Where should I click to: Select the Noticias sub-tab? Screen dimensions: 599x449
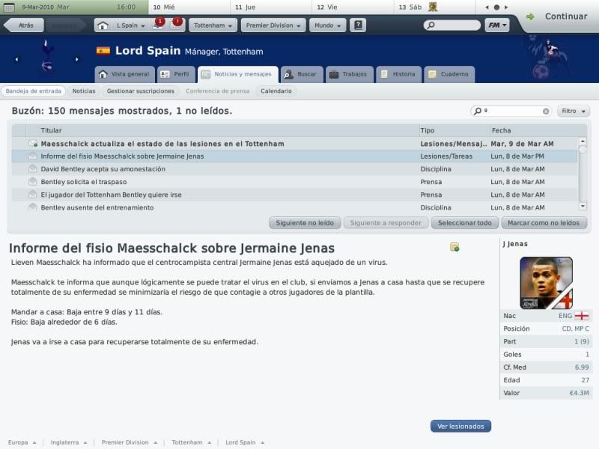coord(84,91)
